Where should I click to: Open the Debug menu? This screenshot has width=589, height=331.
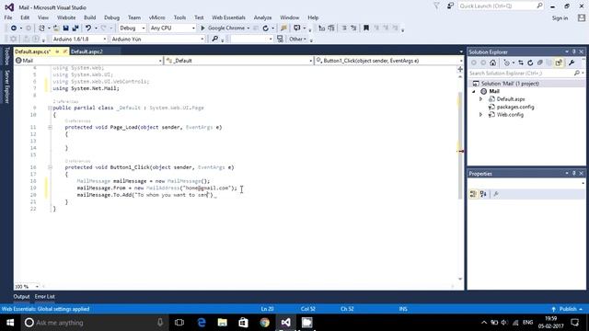[x=111, y=17]
